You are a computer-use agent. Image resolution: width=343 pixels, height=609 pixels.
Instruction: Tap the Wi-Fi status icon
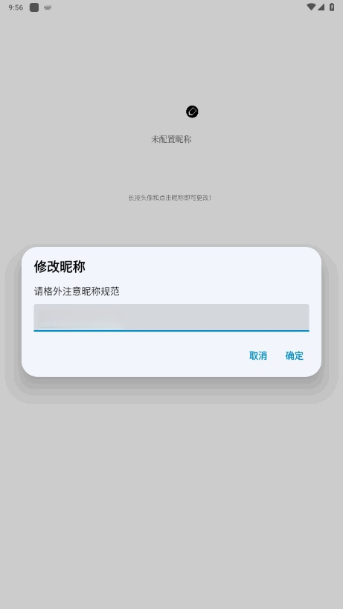click(311, 7)
